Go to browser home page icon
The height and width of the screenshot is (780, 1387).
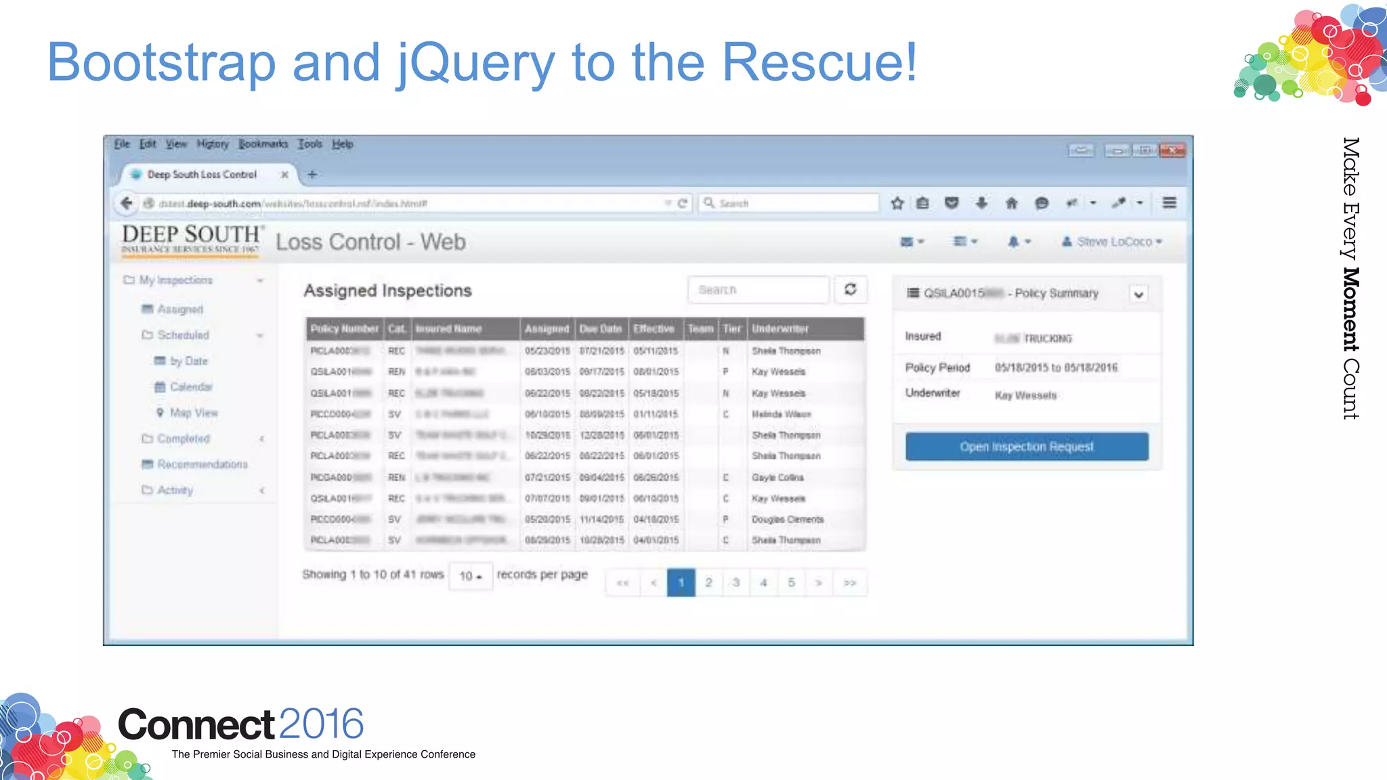pyautogui.click(x=1012, y=203)
